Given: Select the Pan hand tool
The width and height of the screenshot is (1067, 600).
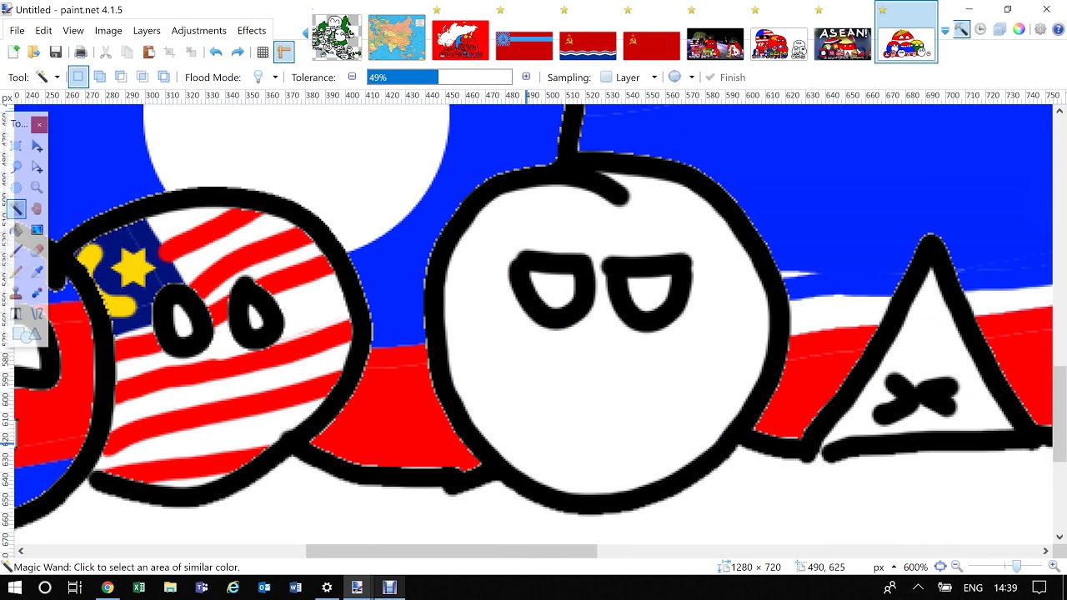Looking at the screenshot, I should click(37, 208).
